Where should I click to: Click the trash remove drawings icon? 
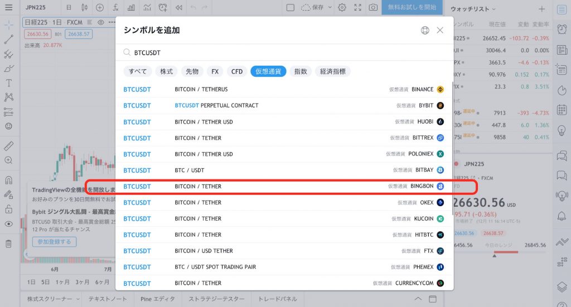coord(9,243)
